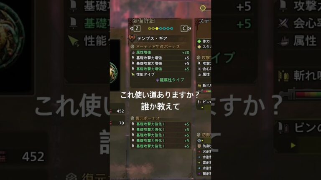Click the 性能タイプ cursor icon
Viewport: 321px width, 180px height.
133,75
